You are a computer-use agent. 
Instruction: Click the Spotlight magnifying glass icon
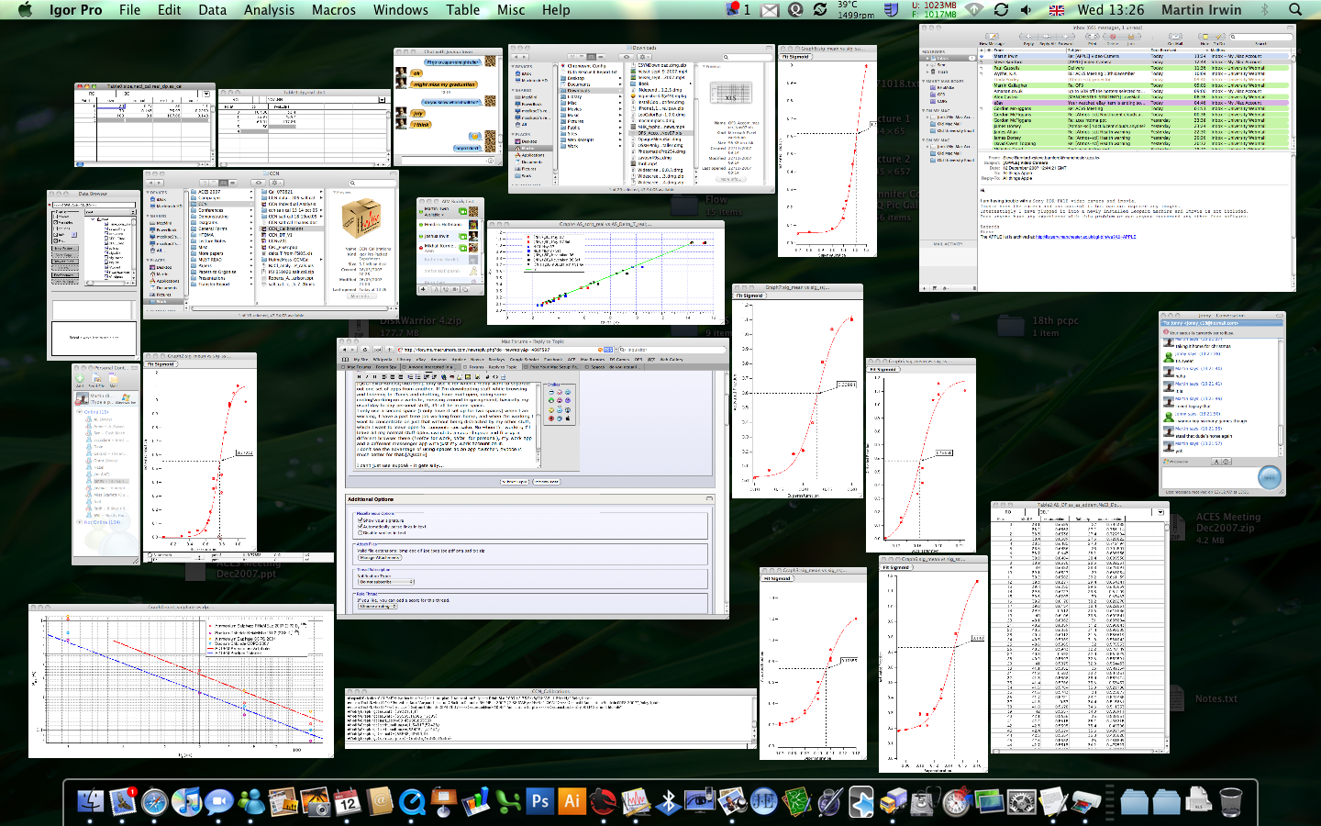pos(1295,10)
